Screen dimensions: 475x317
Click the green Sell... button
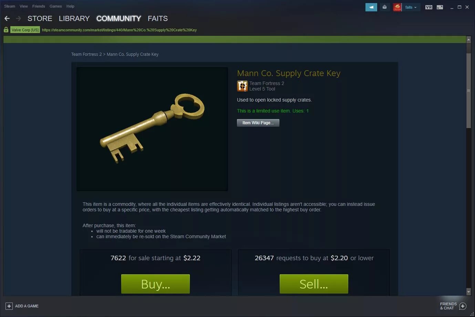point(314,284)
